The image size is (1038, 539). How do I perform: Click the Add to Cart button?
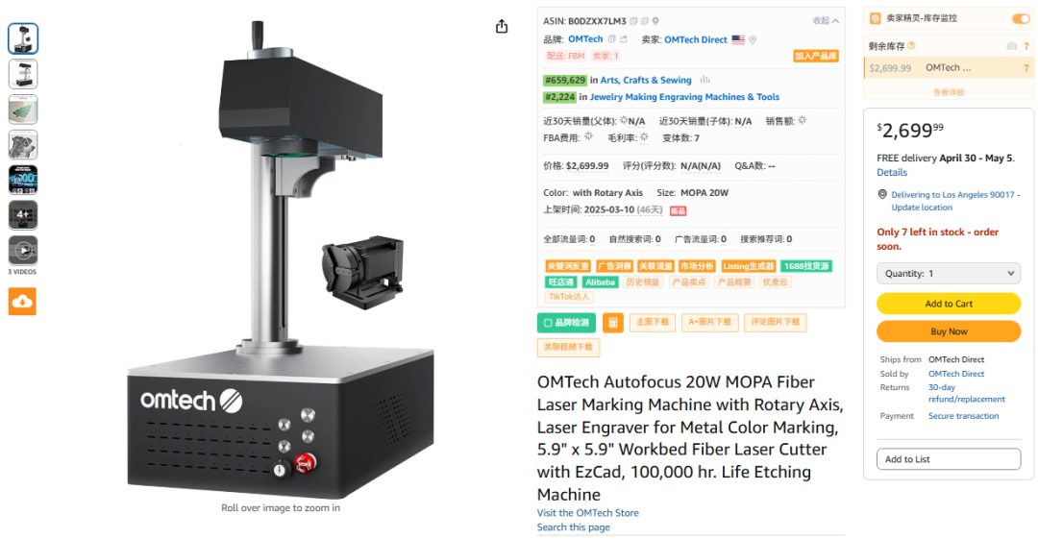949,304
